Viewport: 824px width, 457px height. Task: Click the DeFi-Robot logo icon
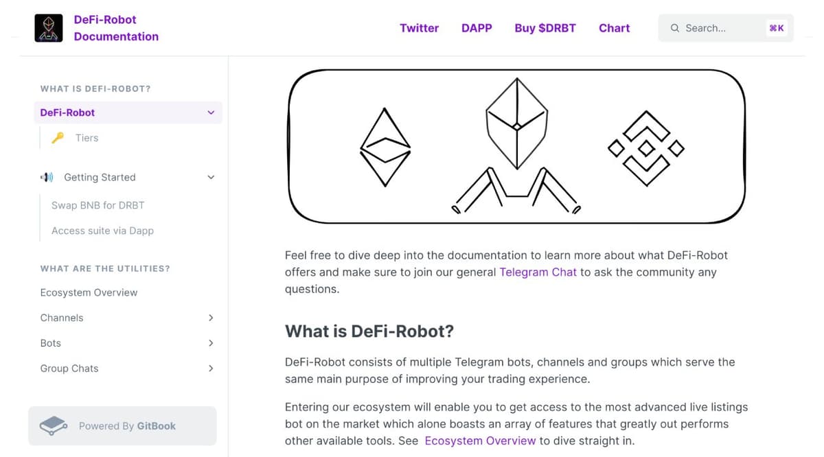click(x=48, y=27)
